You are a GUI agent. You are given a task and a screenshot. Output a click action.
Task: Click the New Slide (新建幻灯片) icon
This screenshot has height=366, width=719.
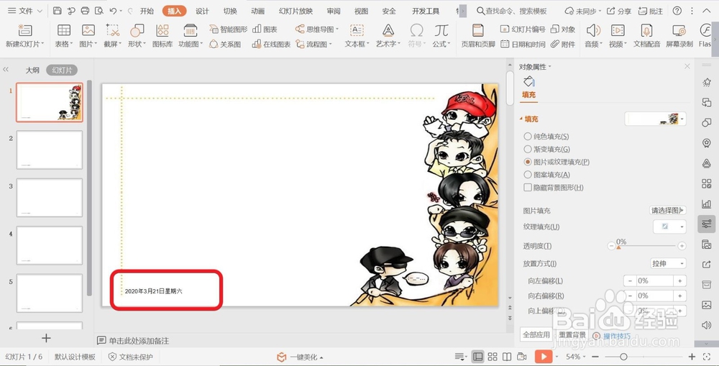pos(24,31)
